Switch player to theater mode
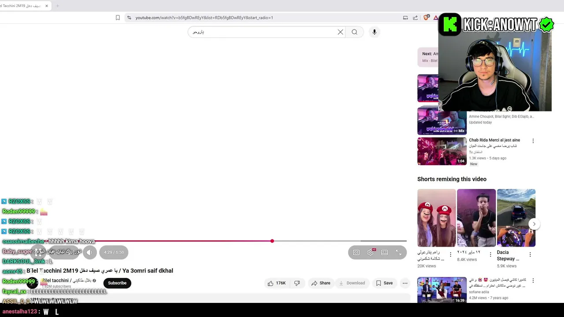The image size is (564, 317). 385,252
